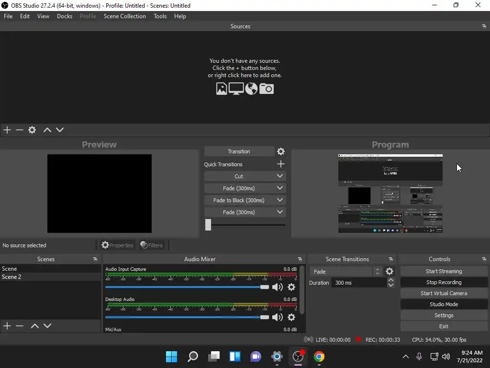This screenshot has width=490, height=368.
Task: Open the Transition settings gear
Action: click(x=281, y=151)
